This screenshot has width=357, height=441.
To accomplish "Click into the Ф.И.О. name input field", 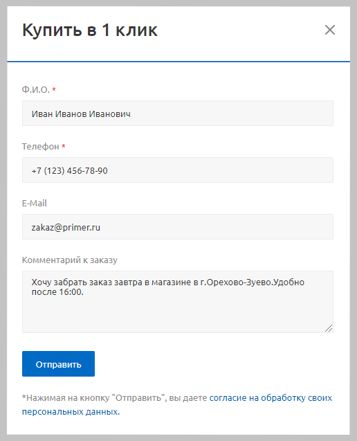I will click(x=178, y=114).
